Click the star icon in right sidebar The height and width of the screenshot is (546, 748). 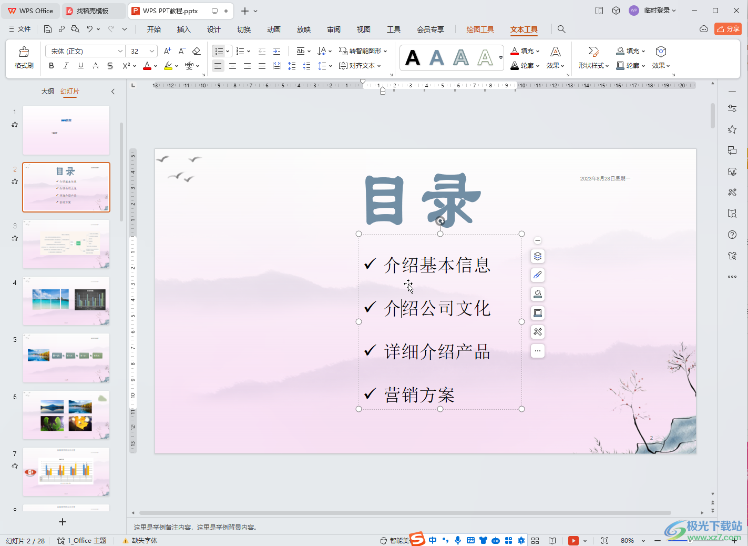coord(732,129)
